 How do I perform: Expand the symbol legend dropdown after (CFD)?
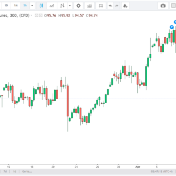[x=31, y=16]
